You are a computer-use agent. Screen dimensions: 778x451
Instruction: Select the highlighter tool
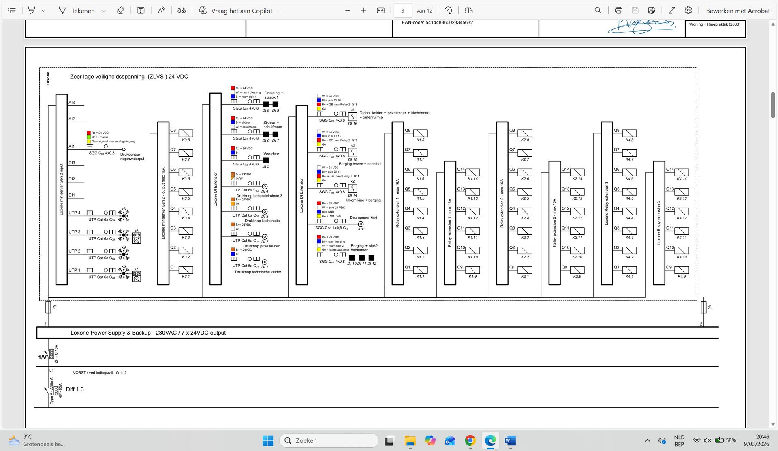click(x=32, y=11)
